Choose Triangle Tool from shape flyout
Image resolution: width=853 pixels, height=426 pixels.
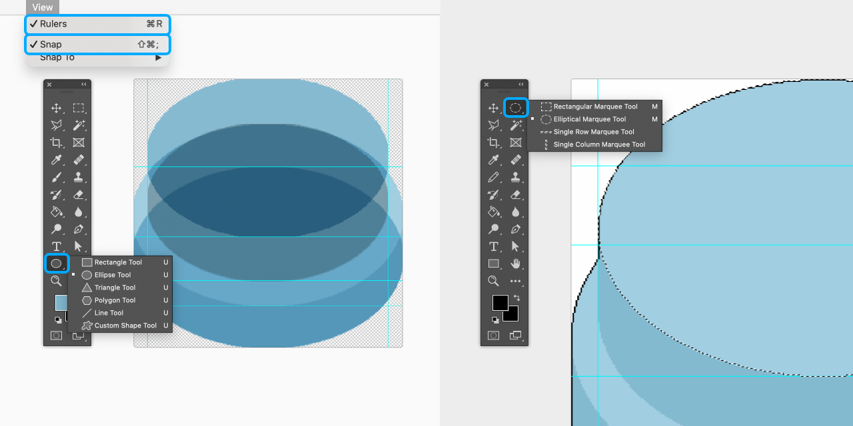[120, 288]
